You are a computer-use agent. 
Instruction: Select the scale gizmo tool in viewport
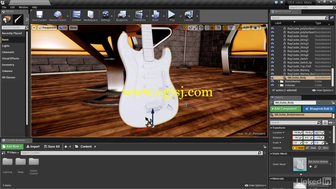point(195,28)
